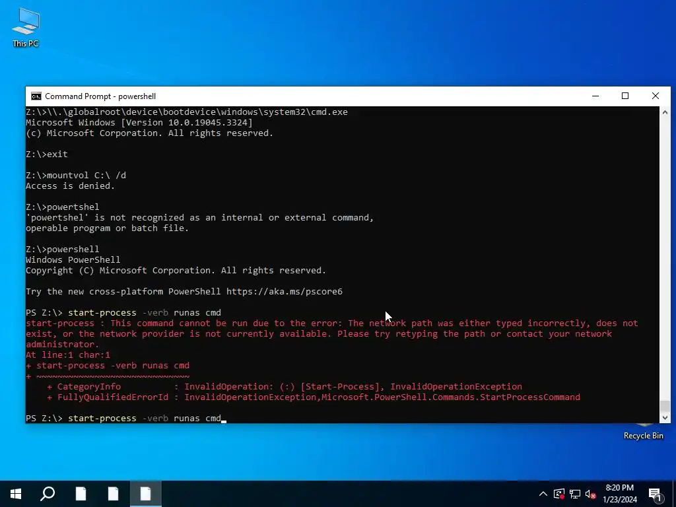Click the last prompt line with cursor
The height and width of the screenshot is (507, 676).
pyautogui.click(x=126, y=418)
